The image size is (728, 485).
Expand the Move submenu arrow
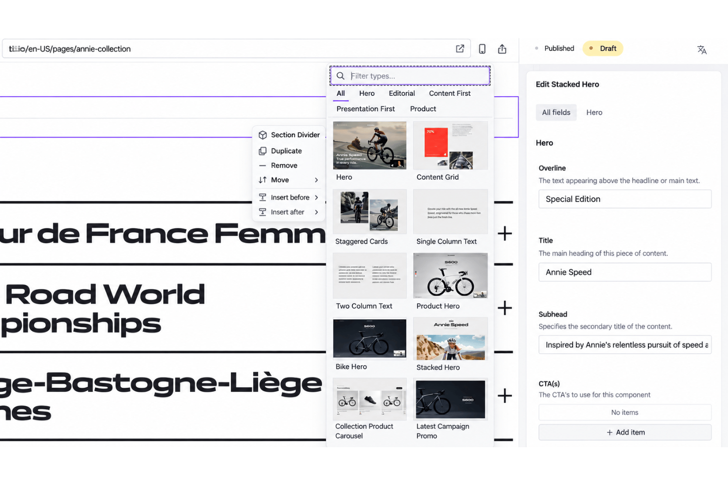316,180
